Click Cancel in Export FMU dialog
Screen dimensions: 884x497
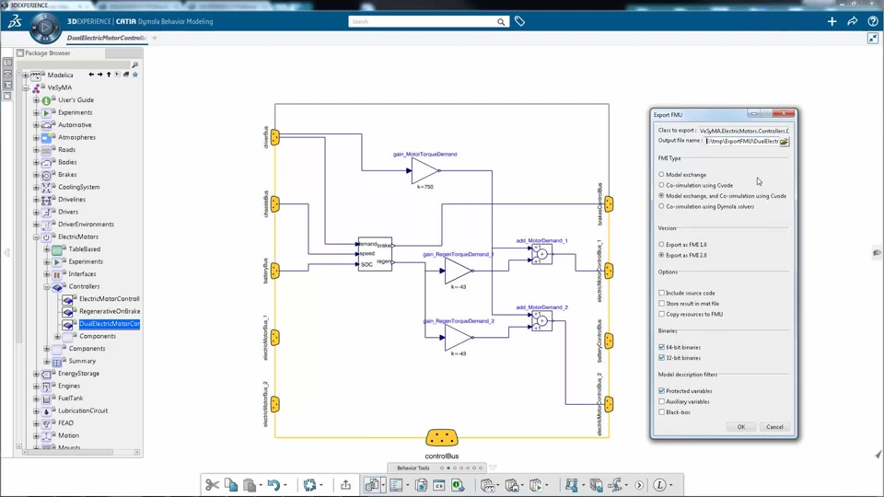tap(774, 427)
